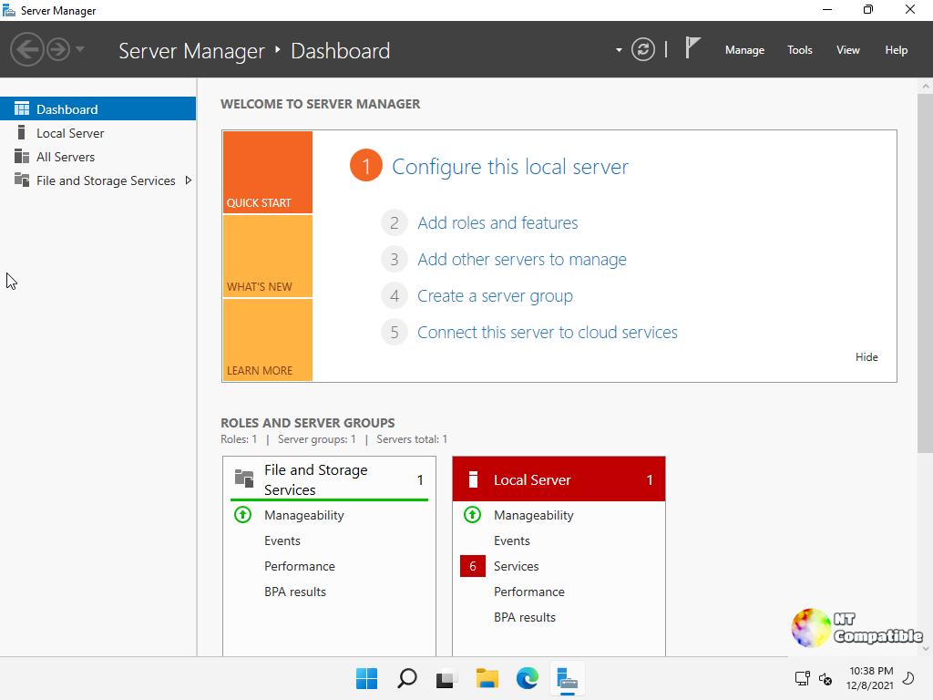Select Dashboard in the sidebar
The image size is (933, 700).
tap(97, 109)
